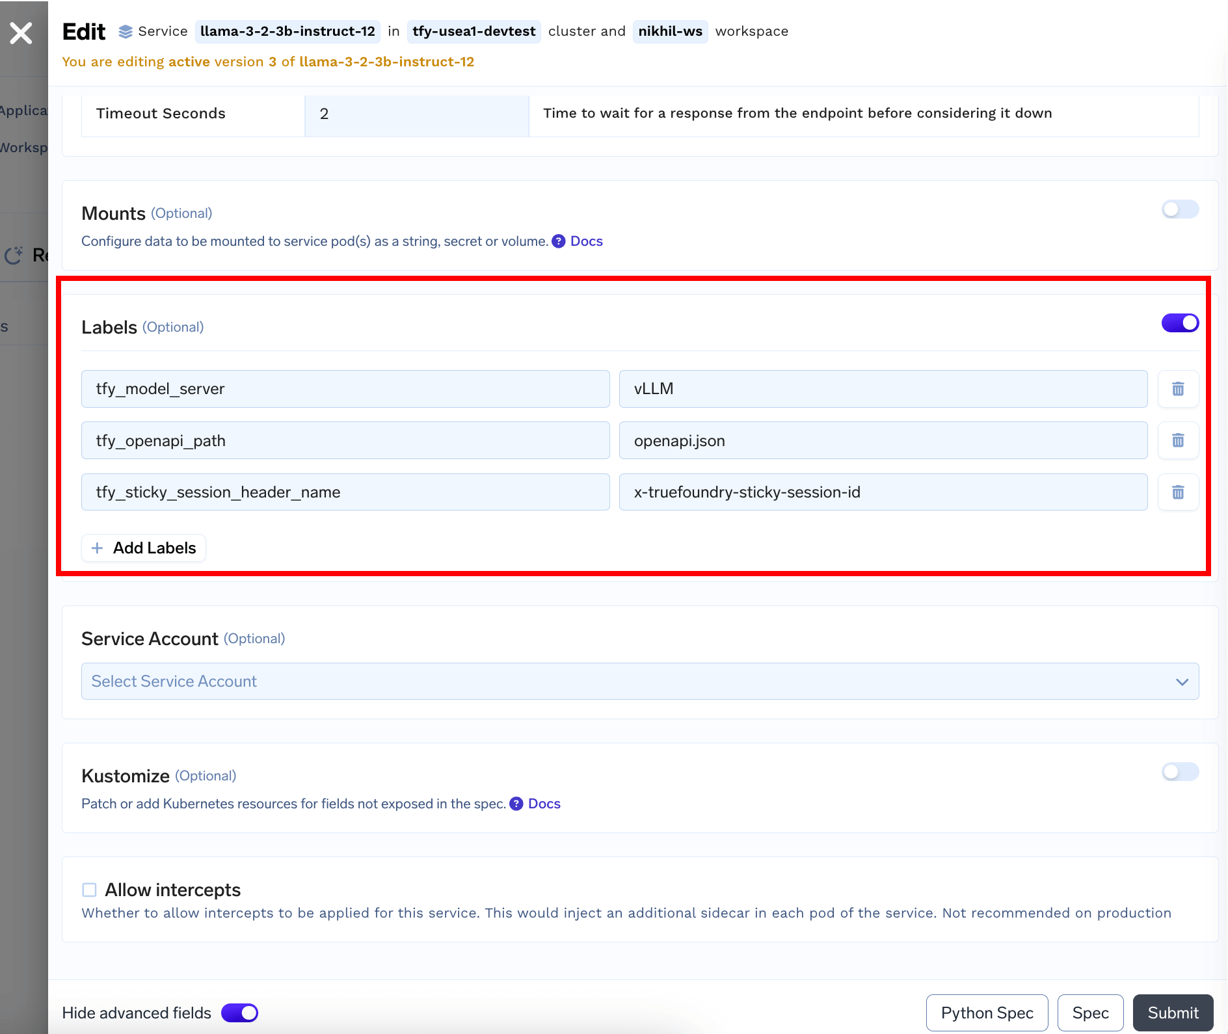Click the help icon next to Mounts Docs

559,241
